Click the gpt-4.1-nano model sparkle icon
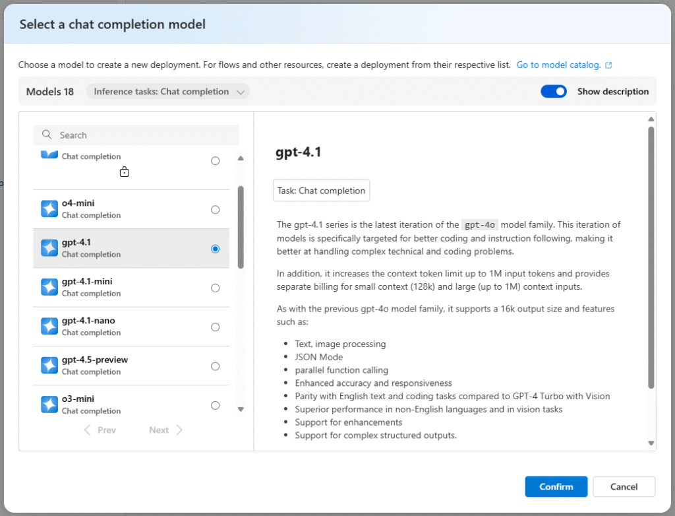Image resolution: width=675 pixels, height=516 pixels. coord(49,327)
